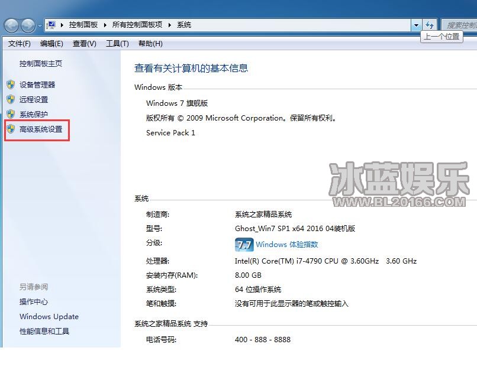Open the address bar history dropdown
This screenshot has height=367, width=477.
(416, 25)
